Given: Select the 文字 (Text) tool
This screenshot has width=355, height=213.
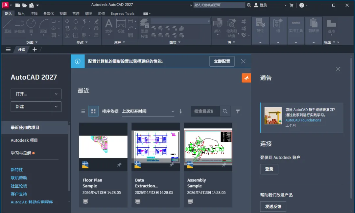Looking at the screenshot, I should tap(109, 26).
